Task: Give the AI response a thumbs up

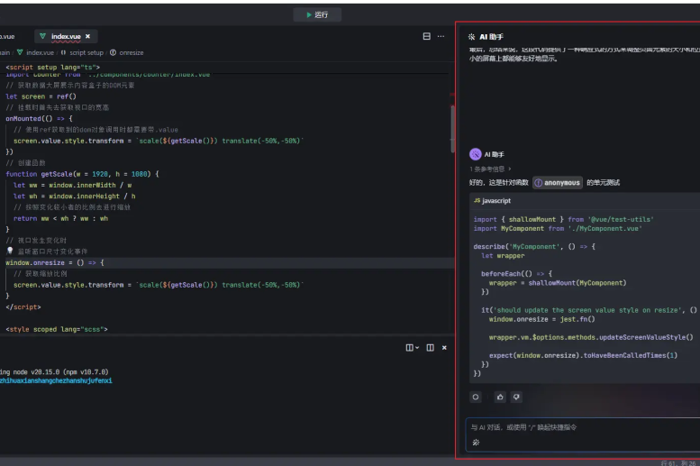Action: [x=501, y=396]
